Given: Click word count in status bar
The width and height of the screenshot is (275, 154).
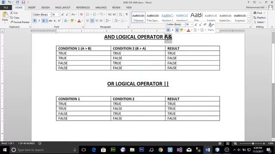Looking at the screenshot, I should coord(26,144).
